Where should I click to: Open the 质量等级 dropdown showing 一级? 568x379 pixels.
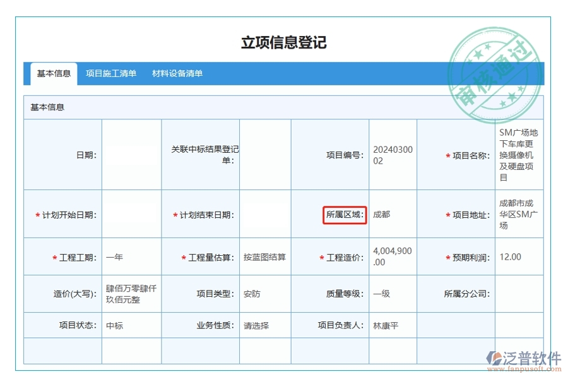(x=392, y=293)
